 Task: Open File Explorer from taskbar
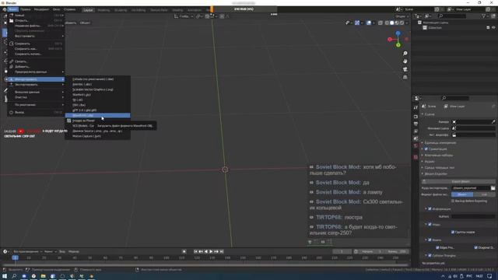pos(44,276)
